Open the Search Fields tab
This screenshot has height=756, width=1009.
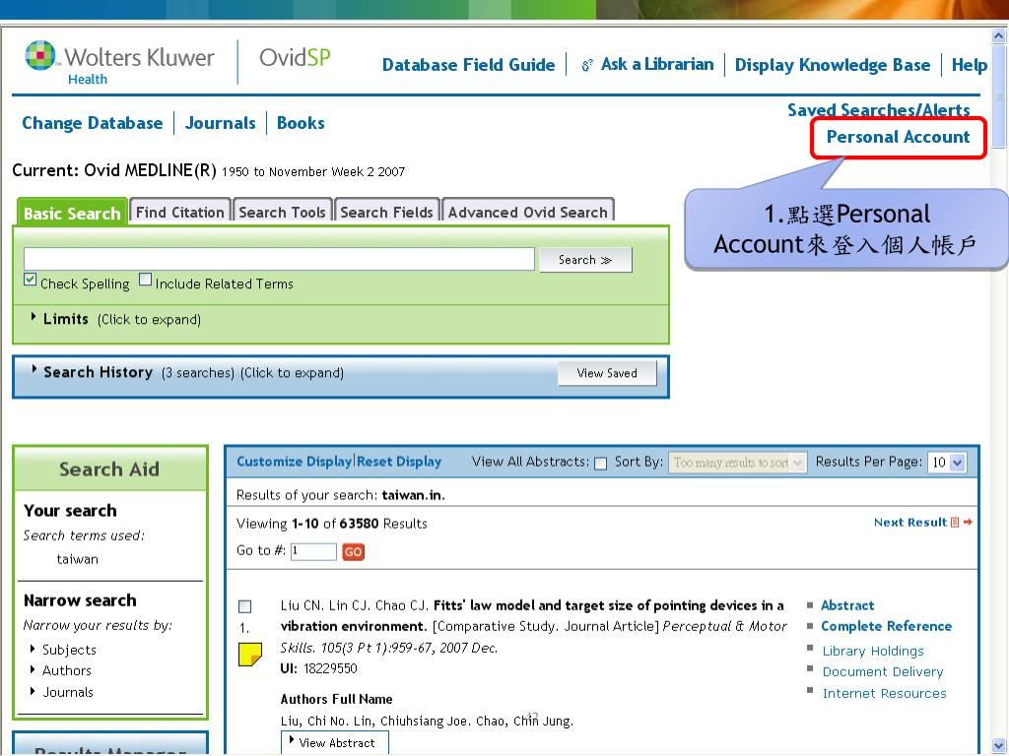tap(386, 213)
